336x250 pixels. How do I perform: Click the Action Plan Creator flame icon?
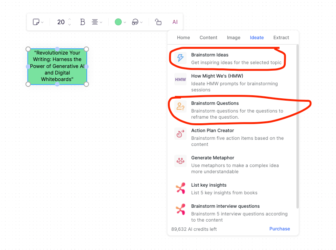(x=180, y=134)
